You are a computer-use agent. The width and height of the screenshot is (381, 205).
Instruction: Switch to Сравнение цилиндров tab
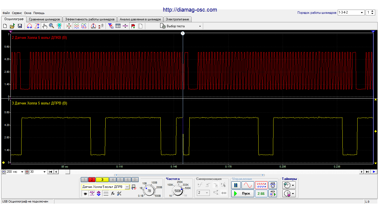[44, 19]
